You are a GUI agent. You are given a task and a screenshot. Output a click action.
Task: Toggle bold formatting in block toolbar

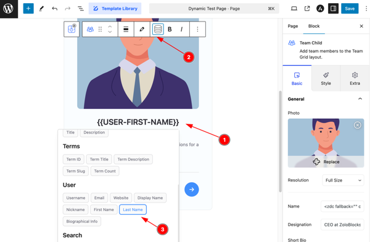pos(170,29)
